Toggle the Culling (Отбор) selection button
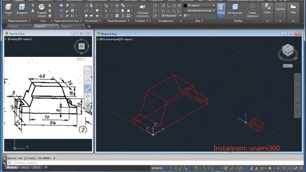Image resolution: width=306 pixels, height=172 pixels. (221, 10)
